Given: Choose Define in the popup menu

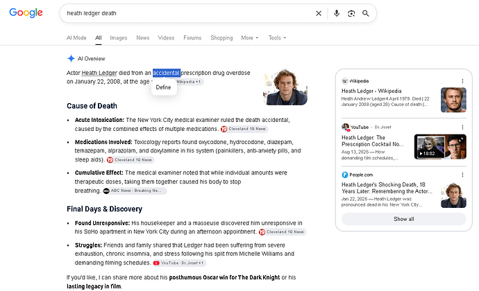Looking at the screenshot, I should (163, 87).
